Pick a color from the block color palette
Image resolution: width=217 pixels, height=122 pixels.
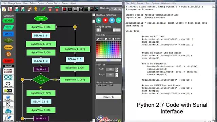coord(108,49)
